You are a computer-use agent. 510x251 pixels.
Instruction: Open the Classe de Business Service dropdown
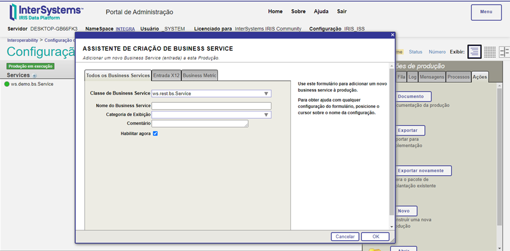(266, 94)
